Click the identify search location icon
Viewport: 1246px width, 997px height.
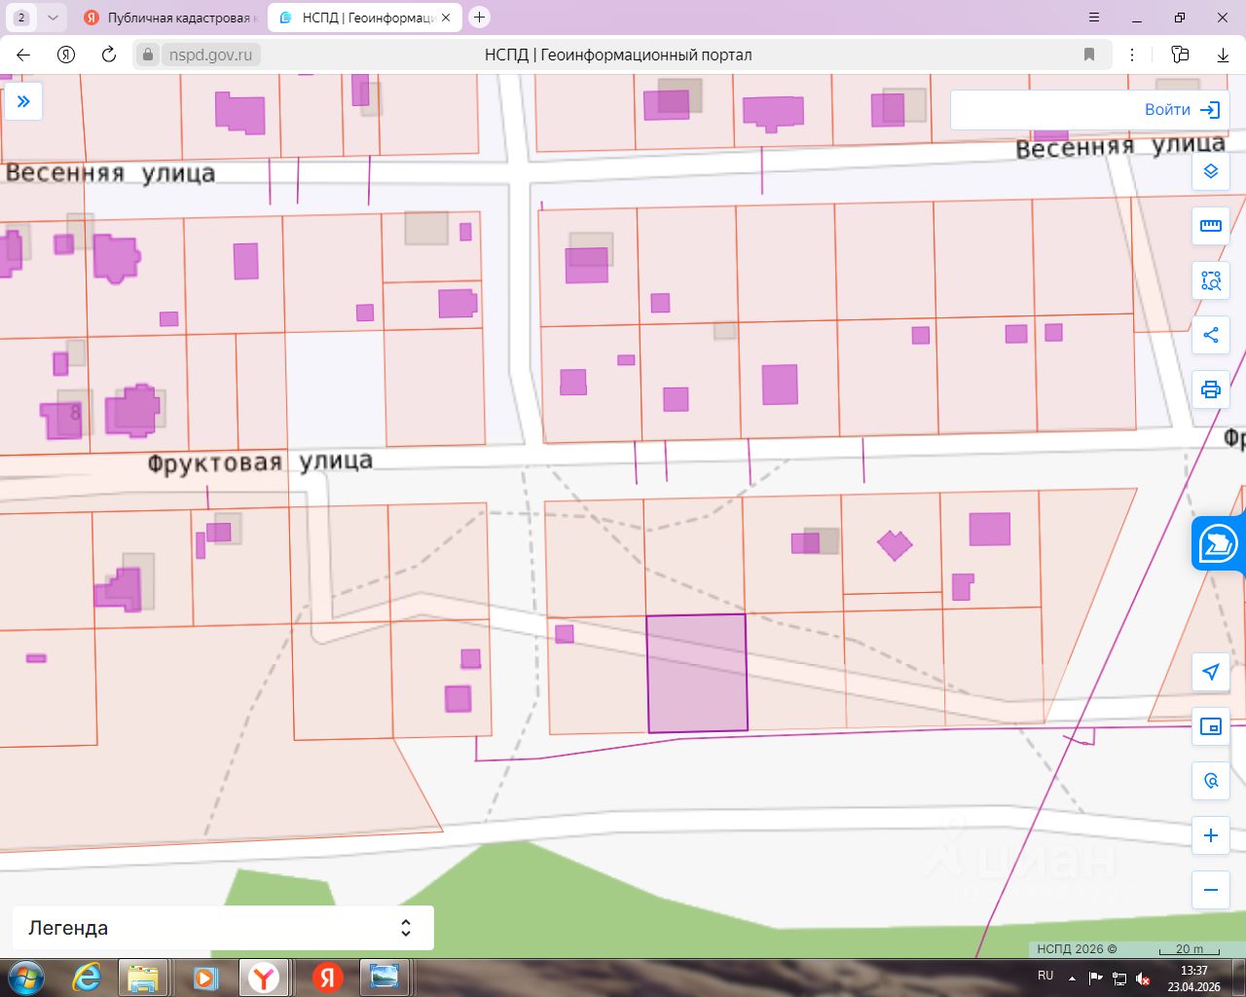tap(1211, 781)
